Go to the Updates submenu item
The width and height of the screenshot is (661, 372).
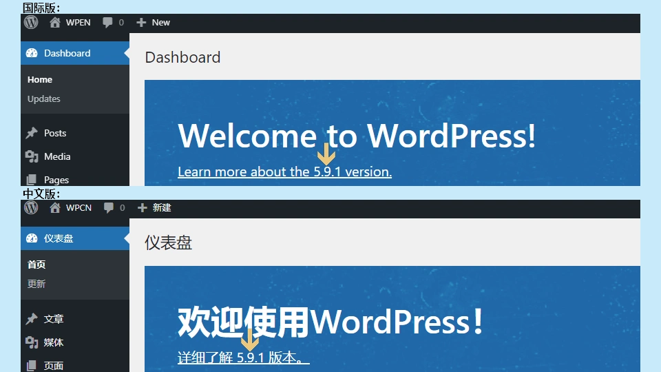tap(44, 99)
